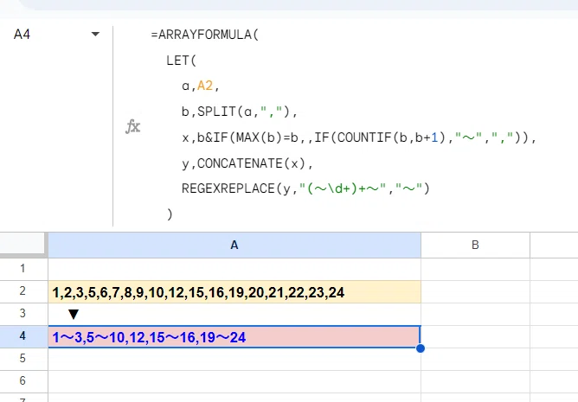This screenshot has width=578, height=402.
Task: Select column B header
Action: [x=475, y=245]
